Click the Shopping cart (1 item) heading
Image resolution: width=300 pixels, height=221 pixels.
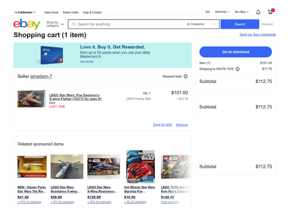coord(50,35)
